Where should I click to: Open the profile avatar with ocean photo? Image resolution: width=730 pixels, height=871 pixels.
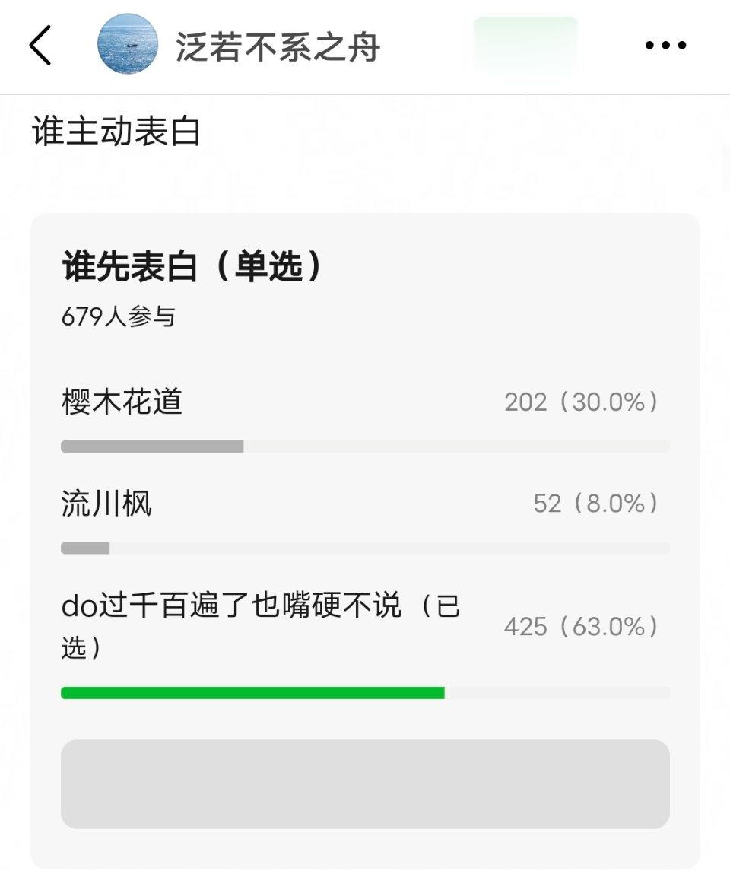pyautogui.click(x=127, y=44)
